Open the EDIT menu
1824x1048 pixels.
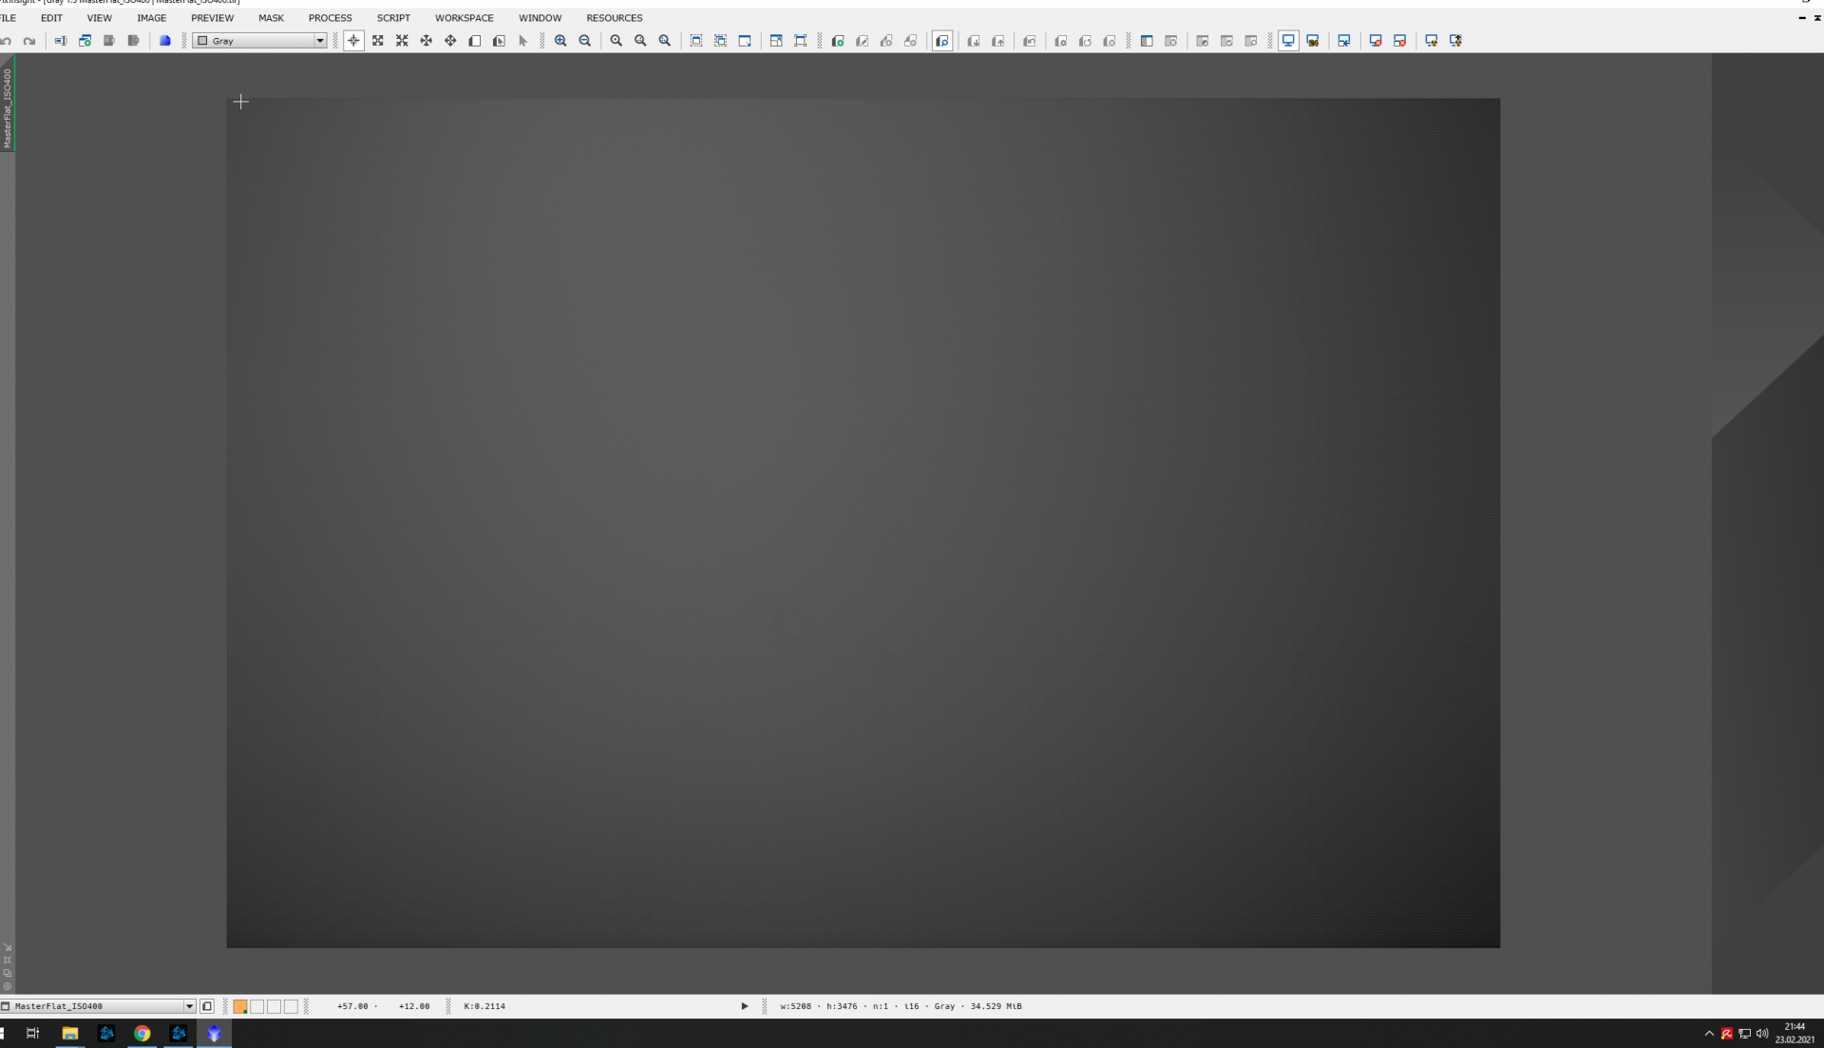[51, 18]
